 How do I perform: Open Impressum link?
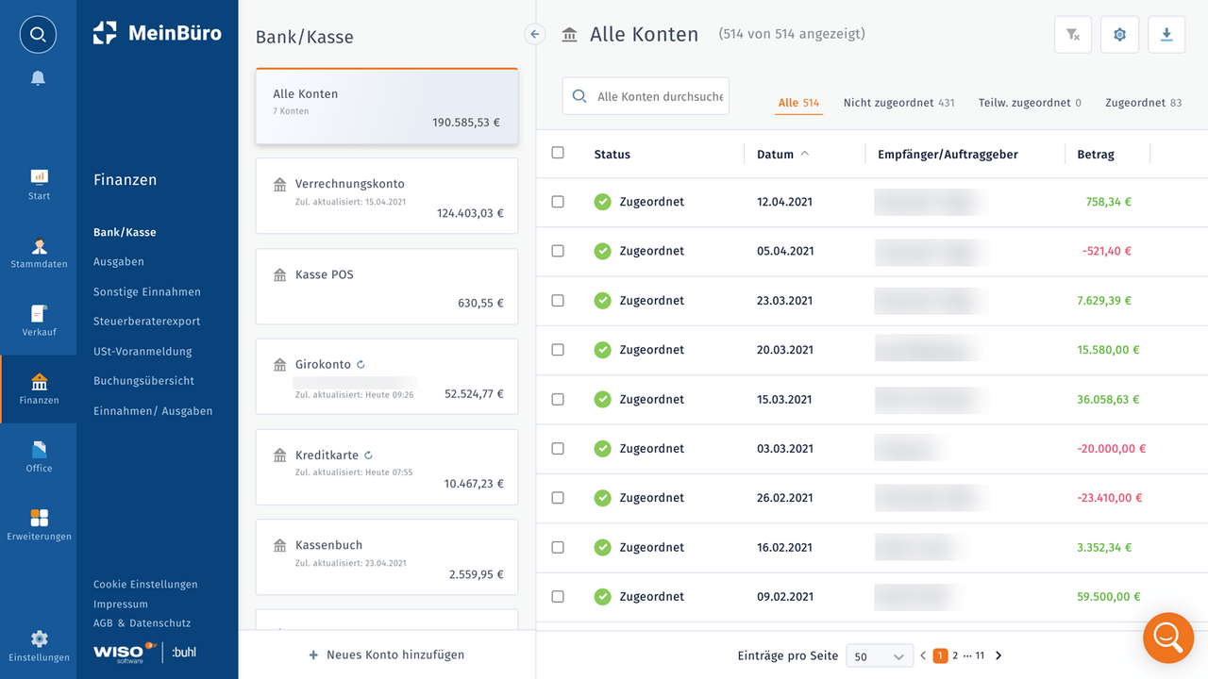click(121, 604)
